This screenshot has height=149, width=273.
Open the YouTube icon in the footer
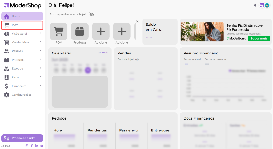tap(42, 146)
